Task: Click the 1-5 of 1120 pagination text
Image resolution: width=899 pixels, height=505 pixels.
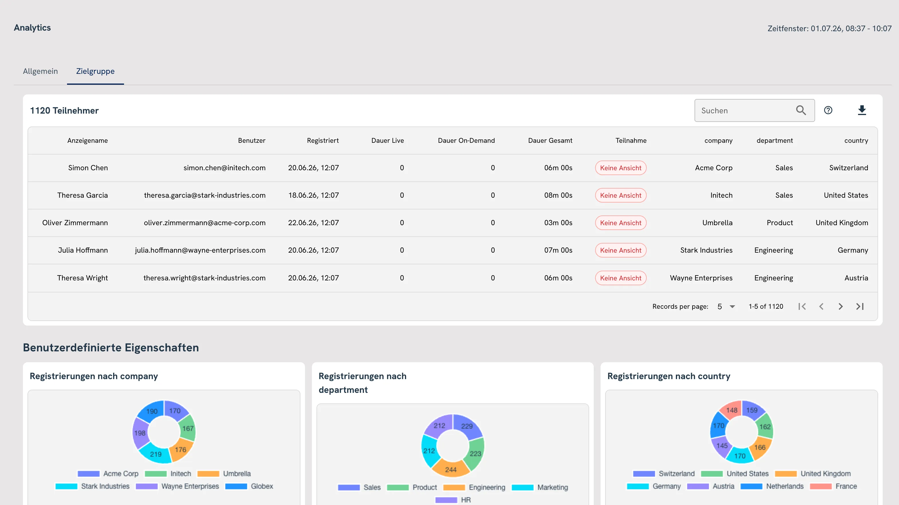Action: tap(766, 306)
